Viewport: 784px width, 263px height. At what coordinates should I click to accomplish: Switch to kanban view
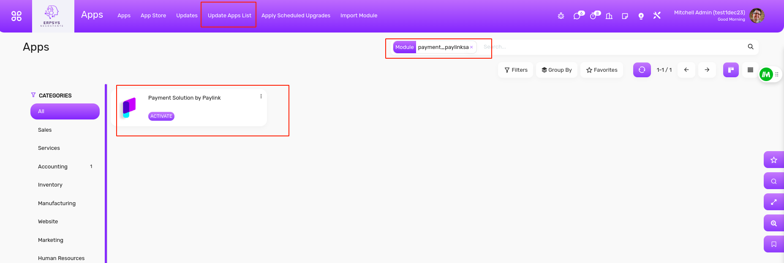point(731,70)
